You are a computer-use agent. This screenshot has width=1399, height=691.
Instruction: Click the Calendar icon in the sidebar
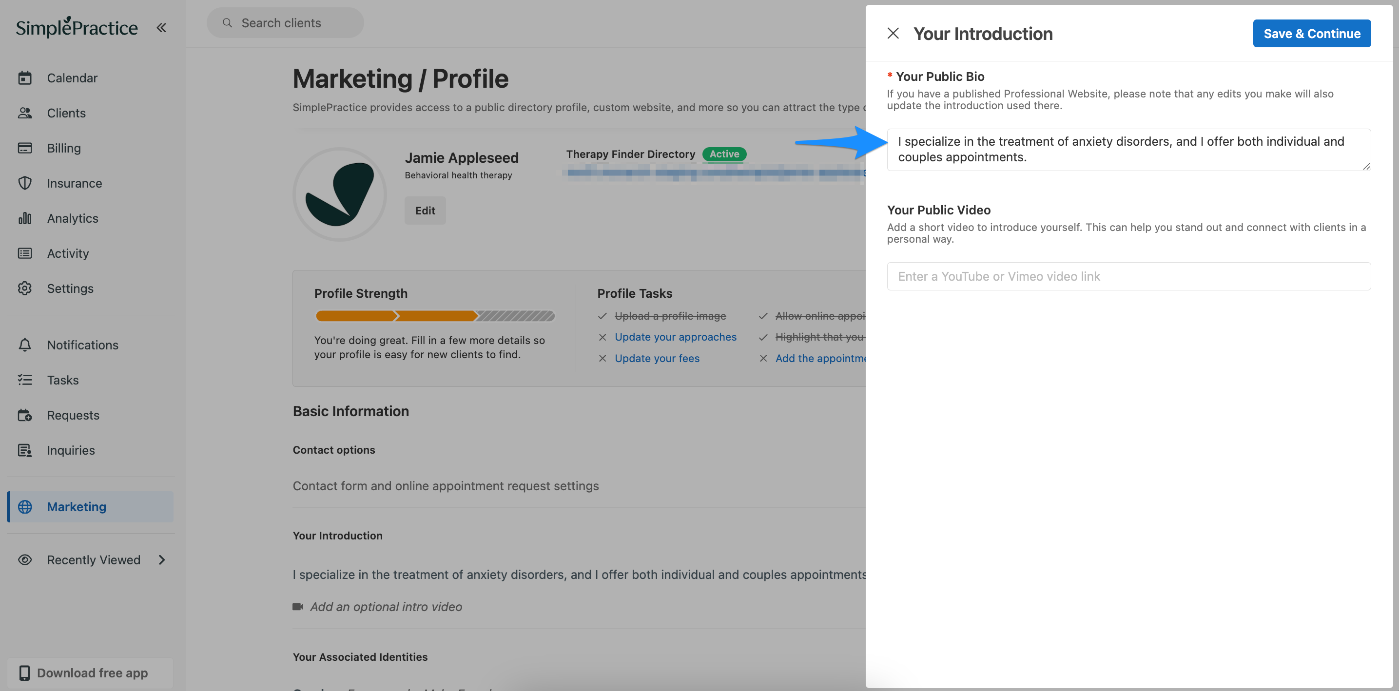pos(25,77)
